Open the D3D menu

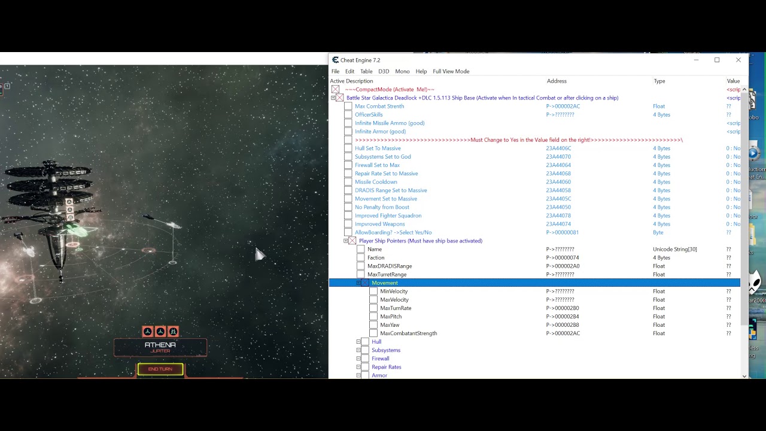(x=384, y=71)
